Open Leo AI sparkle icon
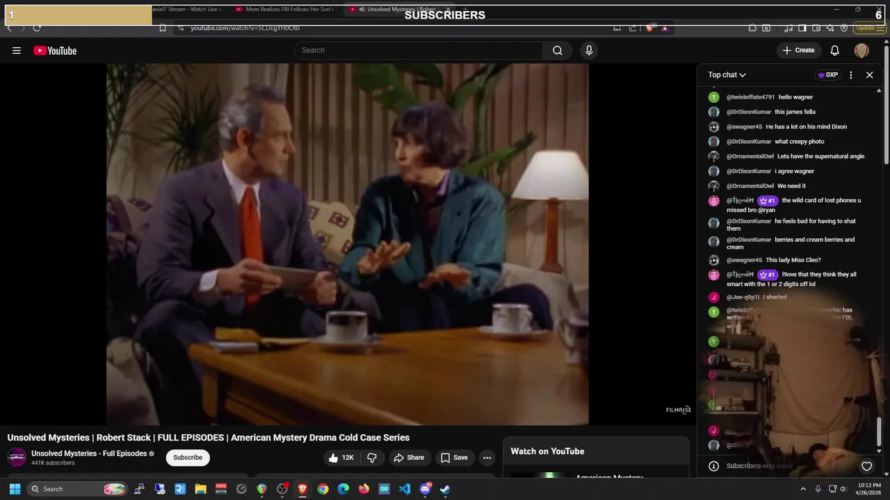The image size is (890, 500). 830,28
